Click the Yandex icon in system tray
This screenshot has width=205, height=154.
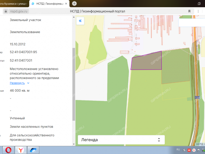point(194,150)
